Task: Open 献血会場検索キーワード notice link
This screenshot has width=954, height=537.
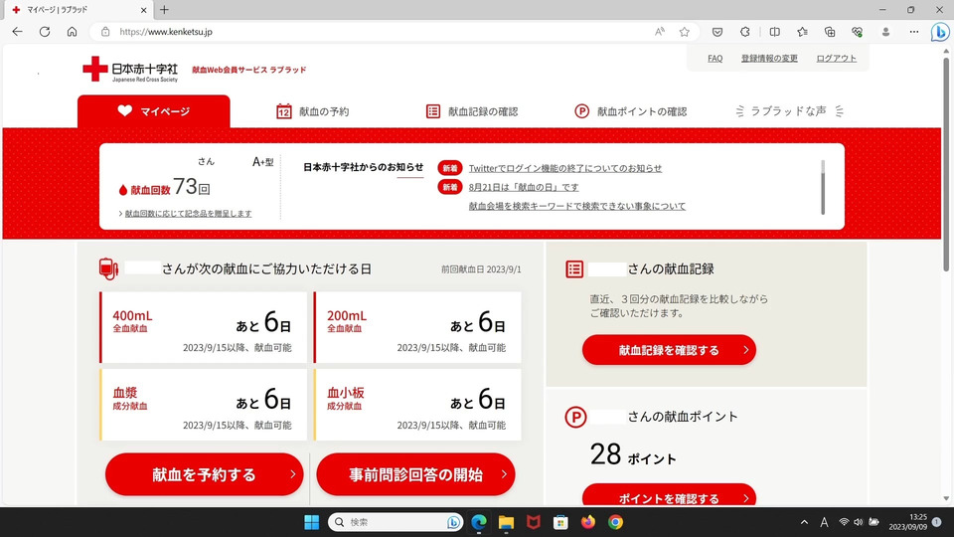Action: coord(576,206)
